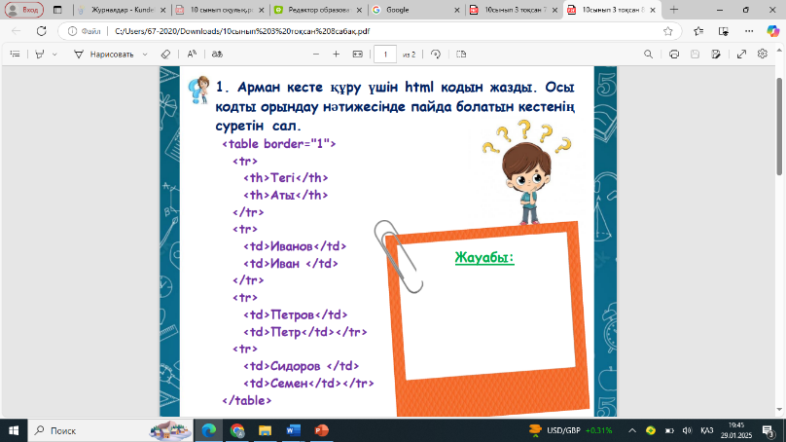Image resolution: width=786 pixels, height=442 pixels.
Task: Click the page number input field
Action: tap(386, 55)
